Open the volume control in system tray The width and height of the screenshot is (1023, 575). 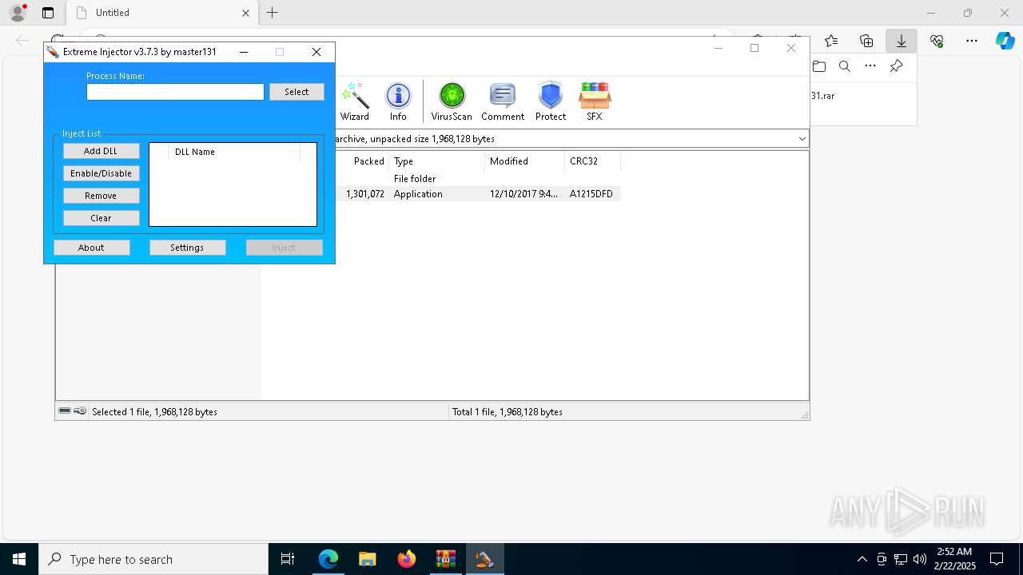pyautogui.click(x=920, y=559)
